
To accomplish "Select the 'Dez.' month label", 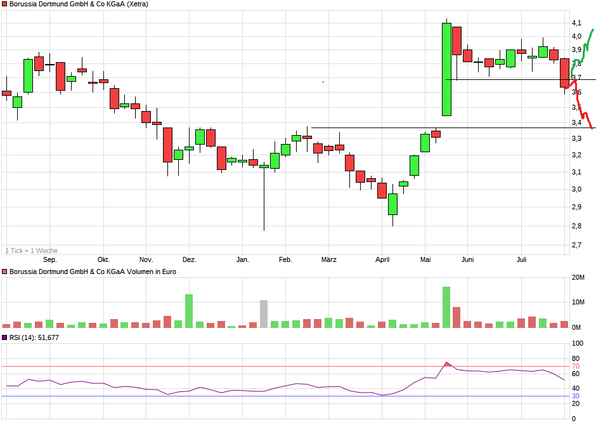I will click(x=190, y=259).
